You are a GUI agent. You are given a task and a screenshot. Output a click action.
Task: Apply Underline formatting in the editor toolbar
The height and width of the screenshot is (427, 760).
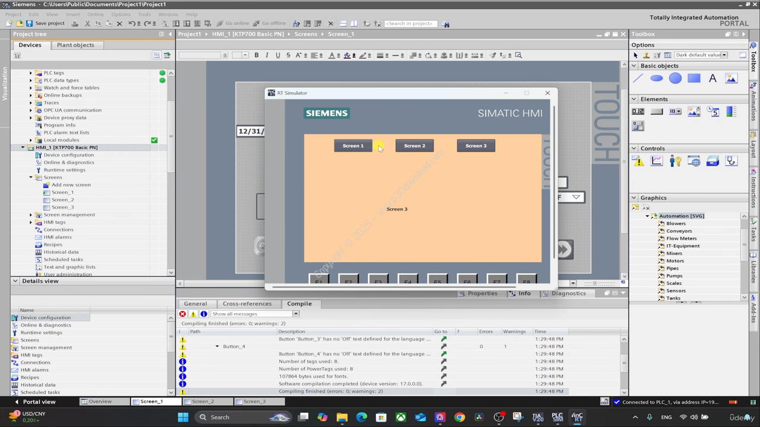[277, 55]
